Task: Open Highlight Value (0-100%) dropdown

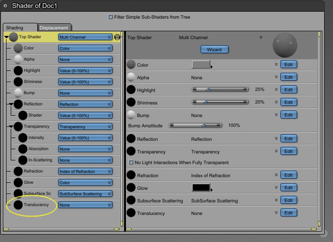Action: coord(85,71)
